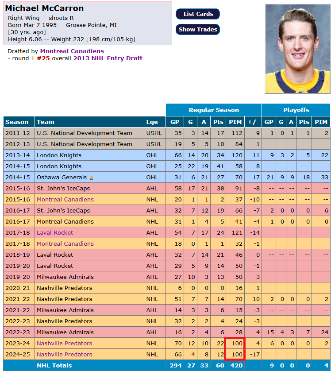The width and height of the screenshot is (331, 371).
Task: Click Montreal Canadiens in the 2016-17 row
Action: [x=65, y=222]
